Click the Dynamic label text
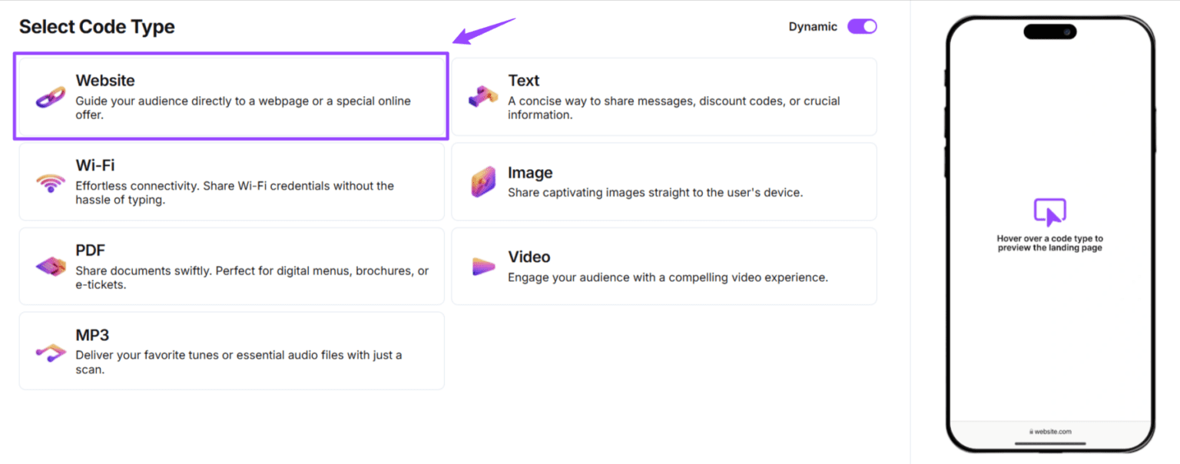This screenshot has height=464, width=1180. coord(812,26)
